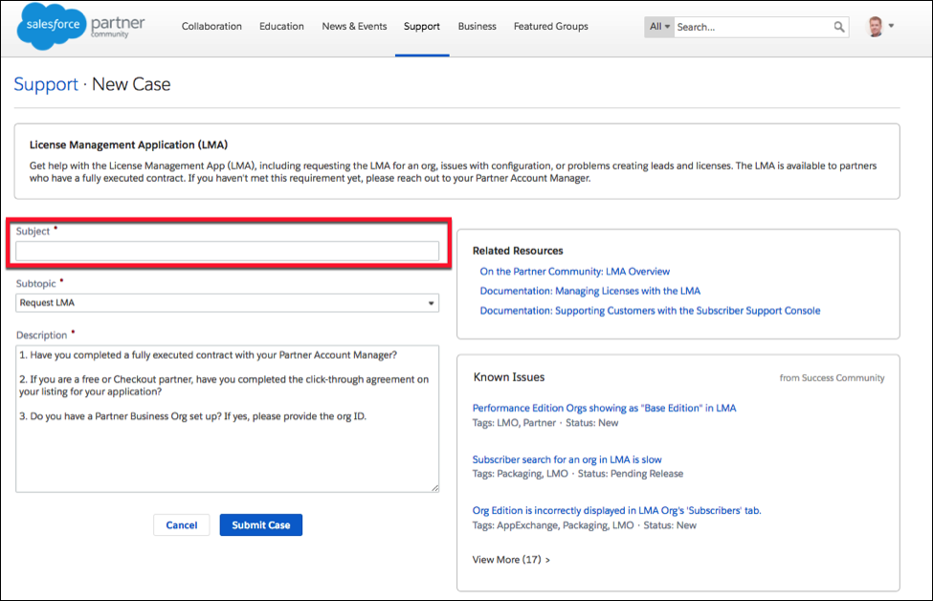Image resolution: width=933 pixels, height=601 pixels.
Task: Focus the Subject input field
Action: pos(228,251)
